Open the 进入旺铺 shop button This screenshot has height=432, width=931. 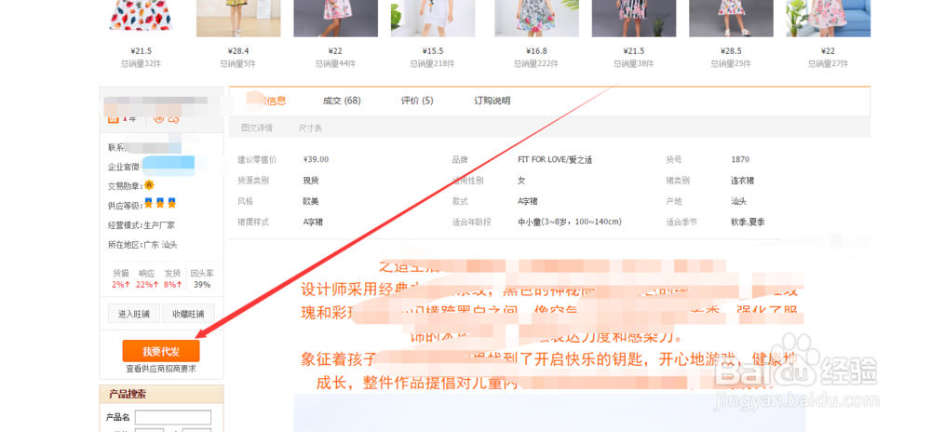coord(133,314)
